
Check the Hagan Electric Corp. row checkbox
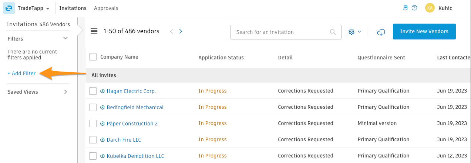93,91
